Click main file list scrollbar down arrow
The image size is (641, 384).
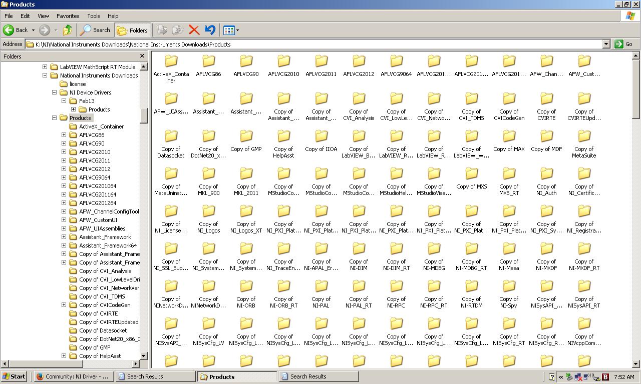tap(636, 364)
